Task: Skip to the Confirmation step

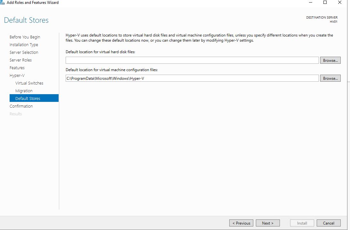Action: (21, 106)
